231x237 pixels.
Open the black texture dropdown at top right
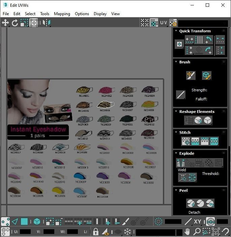(x=203, y=23)
